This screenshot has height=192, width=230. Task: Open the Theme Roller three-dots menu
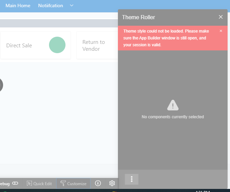[132, 179]
